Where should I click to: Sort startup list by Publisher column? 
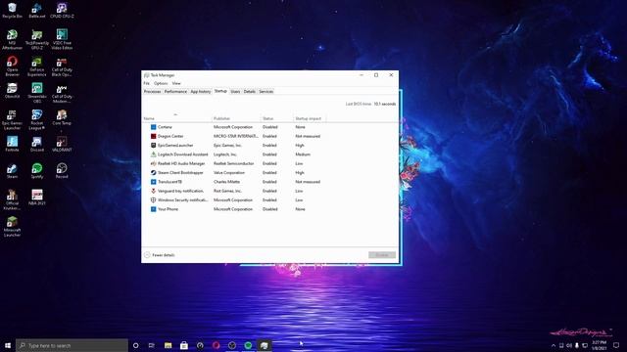(x=236, y=118)
